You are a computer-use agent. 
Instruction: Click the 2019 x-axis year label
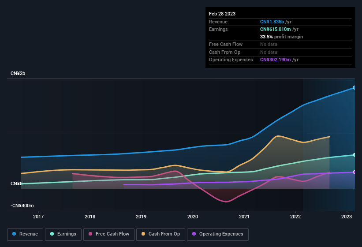pos(141,217)
